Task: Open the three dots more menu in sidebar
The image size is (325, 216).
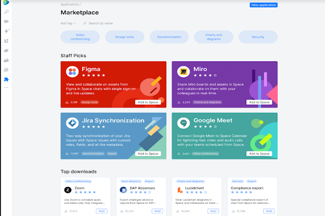Action: pos(6,88)
